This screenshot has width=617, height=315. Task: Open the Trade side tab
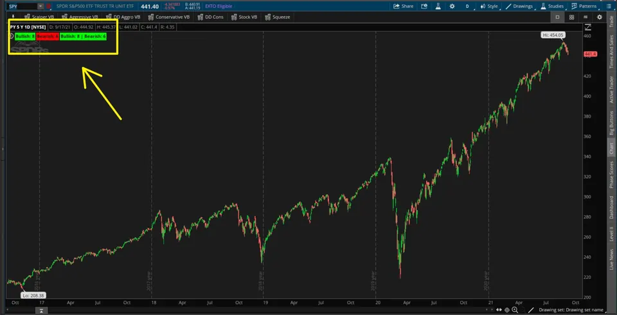coord(611,22)
